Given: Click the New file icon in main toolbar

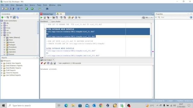Looking at the screenshot, I should click(3, 9).
